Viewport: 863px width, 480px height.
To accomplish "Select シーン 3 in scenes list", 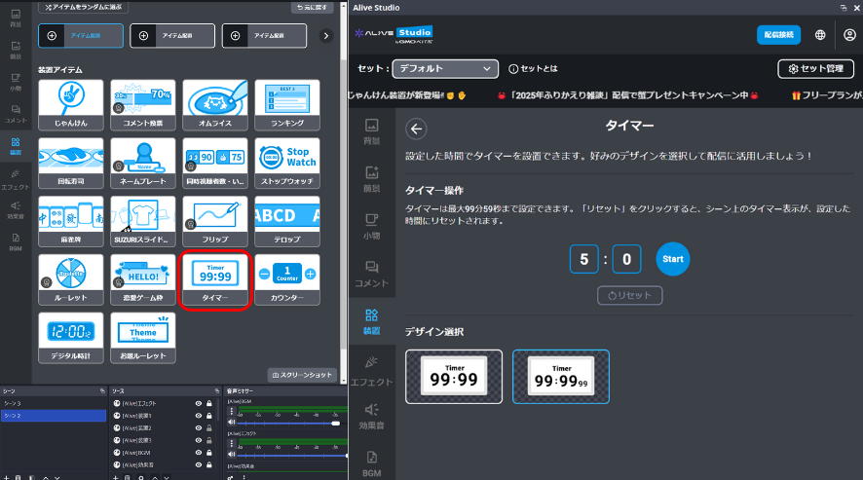I will tap(12, 403).
